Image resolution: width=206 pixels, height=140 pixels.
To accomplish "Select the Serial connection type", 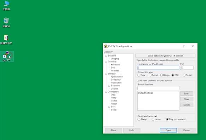I will [187, 75].
